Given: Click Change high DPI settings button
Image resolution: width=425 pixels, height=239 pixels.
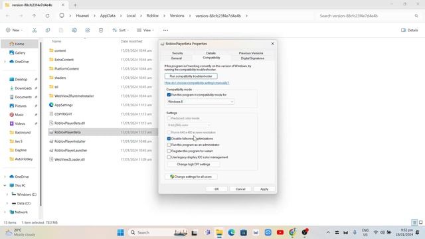Looking at the screenshot, I should (193, 164).
